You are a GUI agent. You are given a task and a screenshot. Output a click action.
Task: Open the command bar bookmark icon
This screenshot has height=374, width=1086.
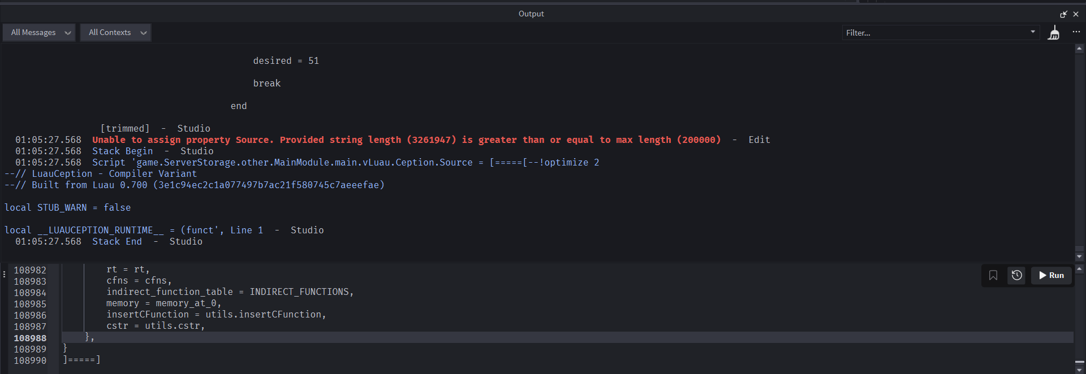(x=993, y=275)
